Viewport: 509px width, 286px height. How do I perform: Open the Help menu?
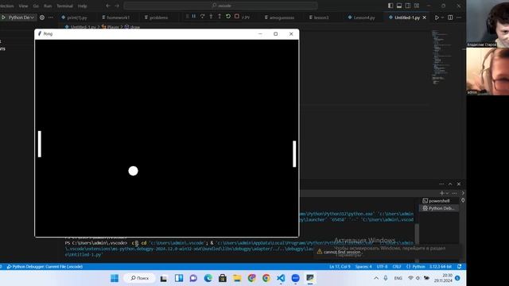[83, 6]
